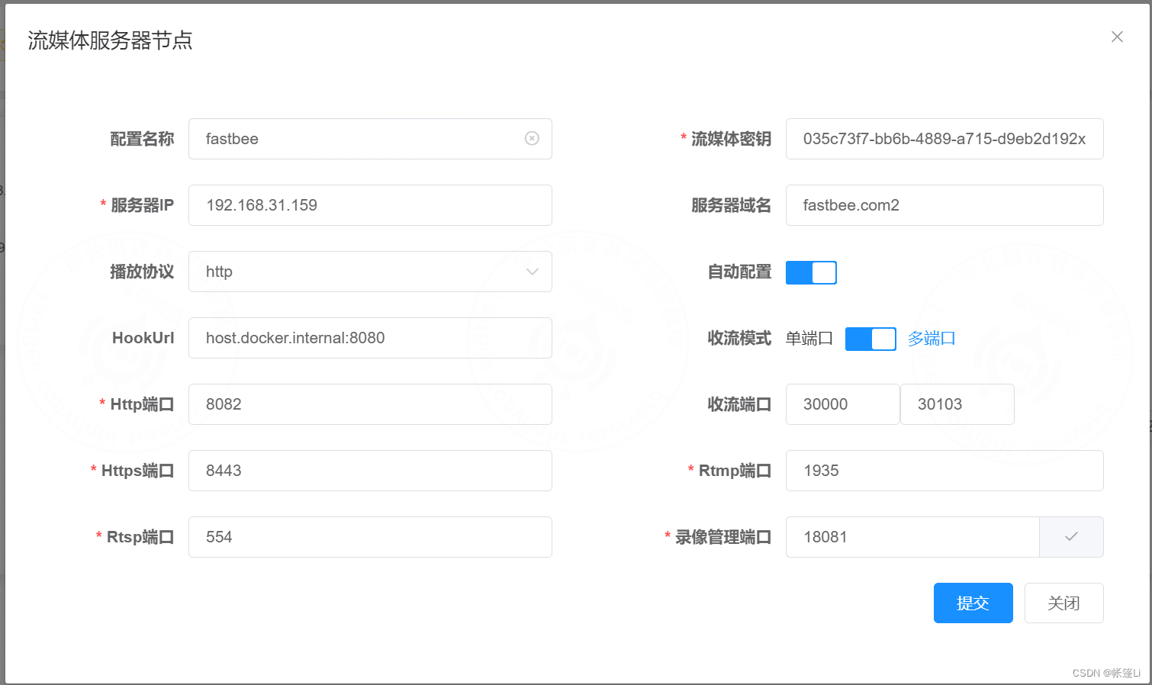The image size is (1152, 685).
Task: Click the Http端口 label
Action: 143,404
